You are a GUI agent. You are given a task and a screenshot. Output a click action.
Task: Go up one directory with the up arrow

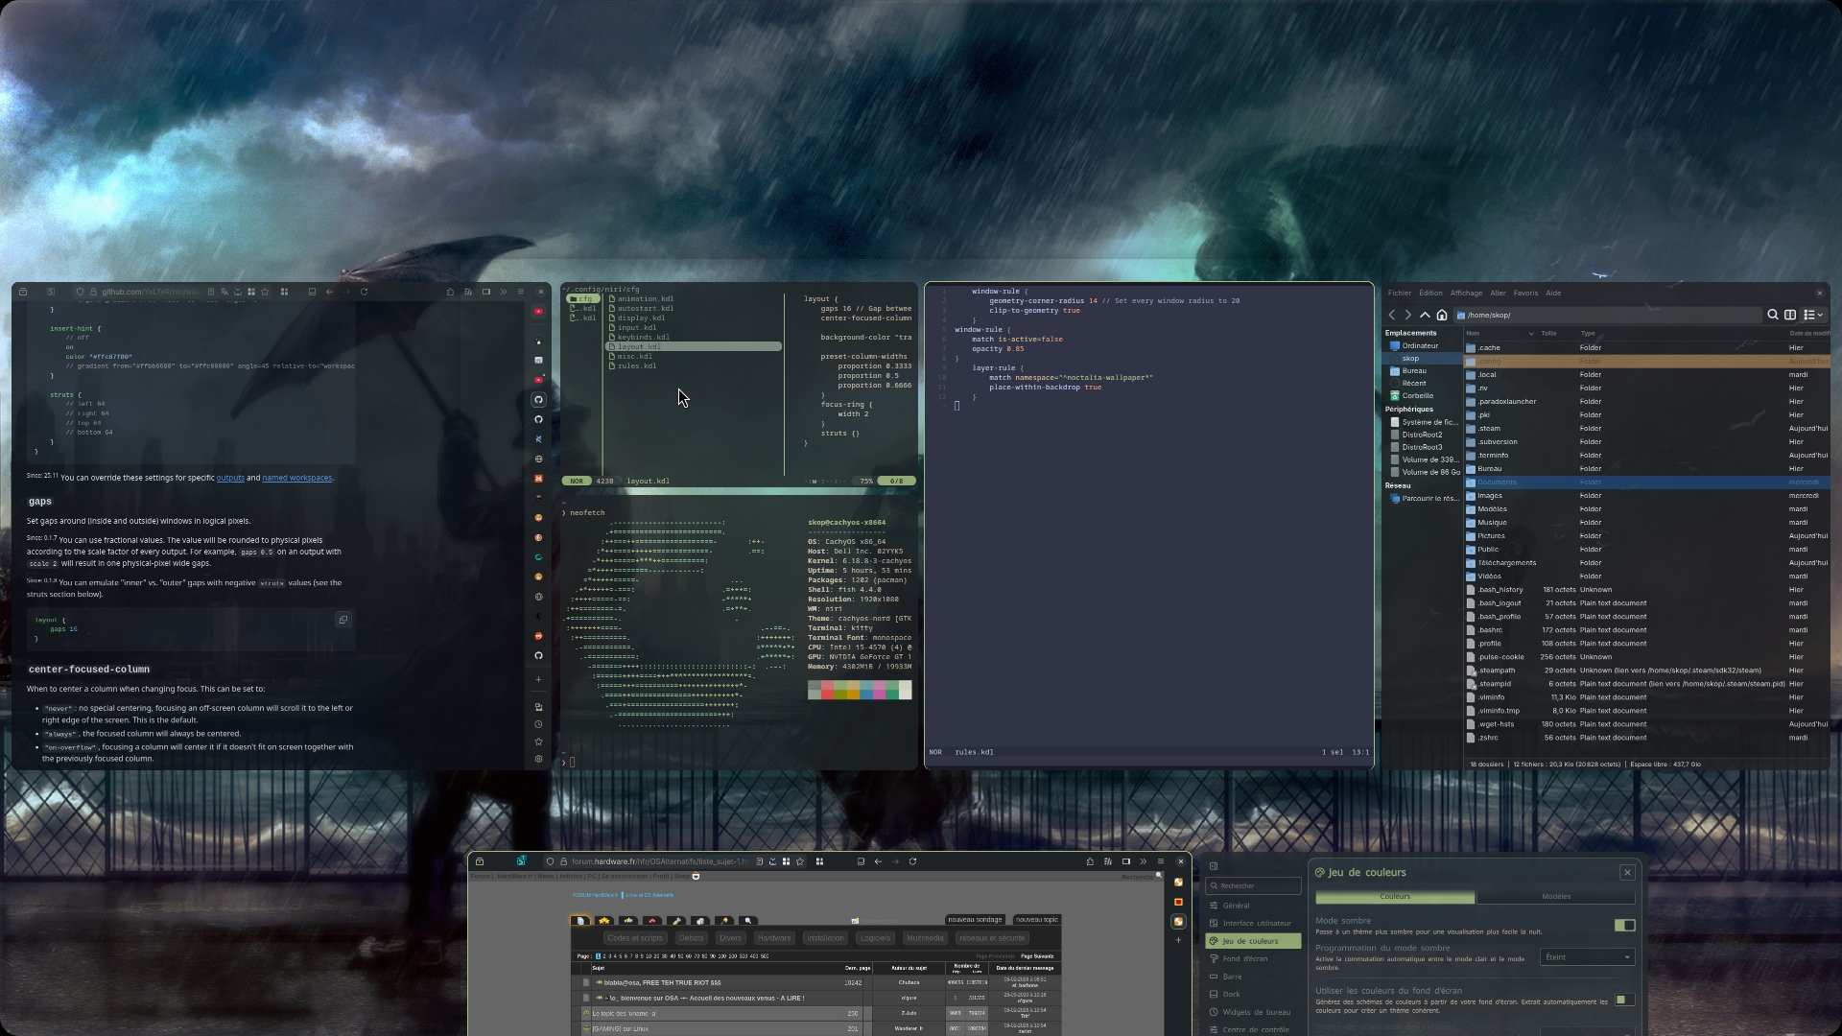(x=1425, y=315)
